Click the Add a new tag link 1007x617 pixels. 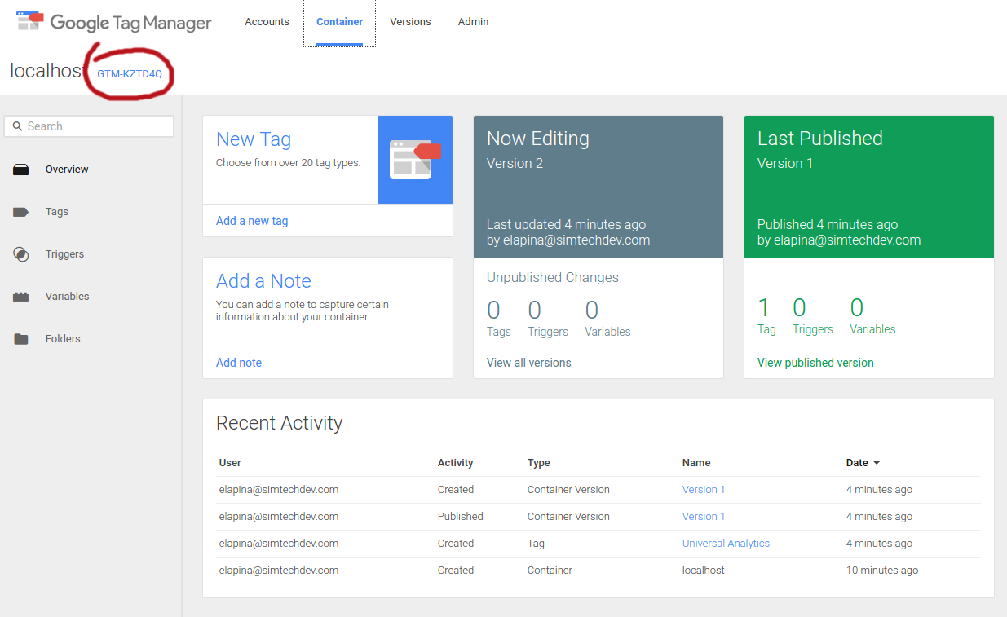(252, 221)
